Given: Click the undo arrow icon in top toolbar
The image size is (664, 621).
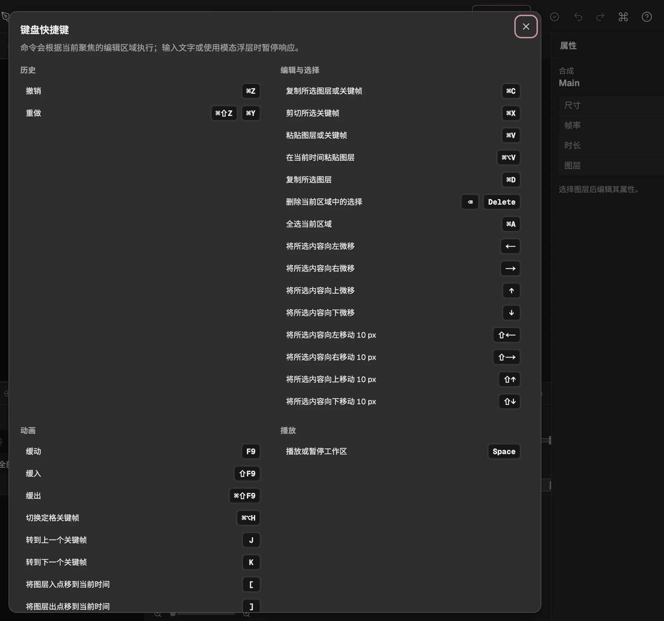Looking at the screenshot, I should (x=578, y=17).
